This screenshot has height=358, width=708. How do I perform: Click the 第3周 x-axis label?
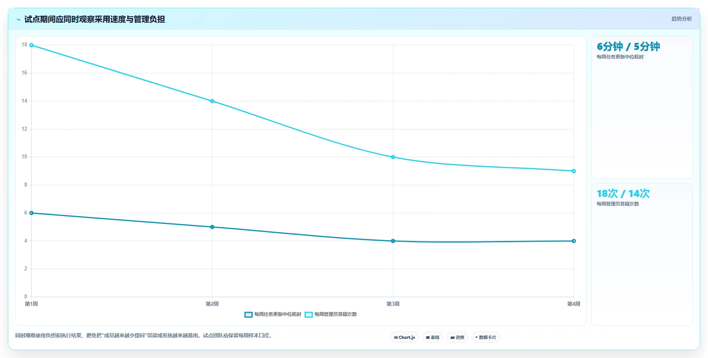(393, 304)
